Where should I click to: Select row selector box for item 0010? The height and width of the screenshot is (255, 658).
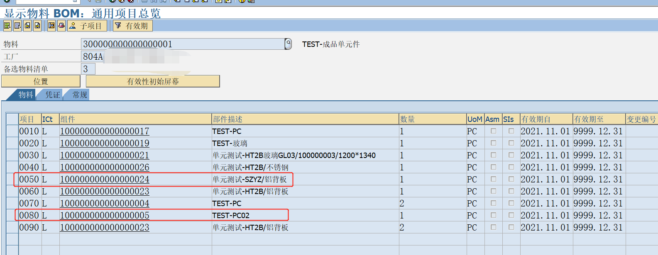pos(12,131)
